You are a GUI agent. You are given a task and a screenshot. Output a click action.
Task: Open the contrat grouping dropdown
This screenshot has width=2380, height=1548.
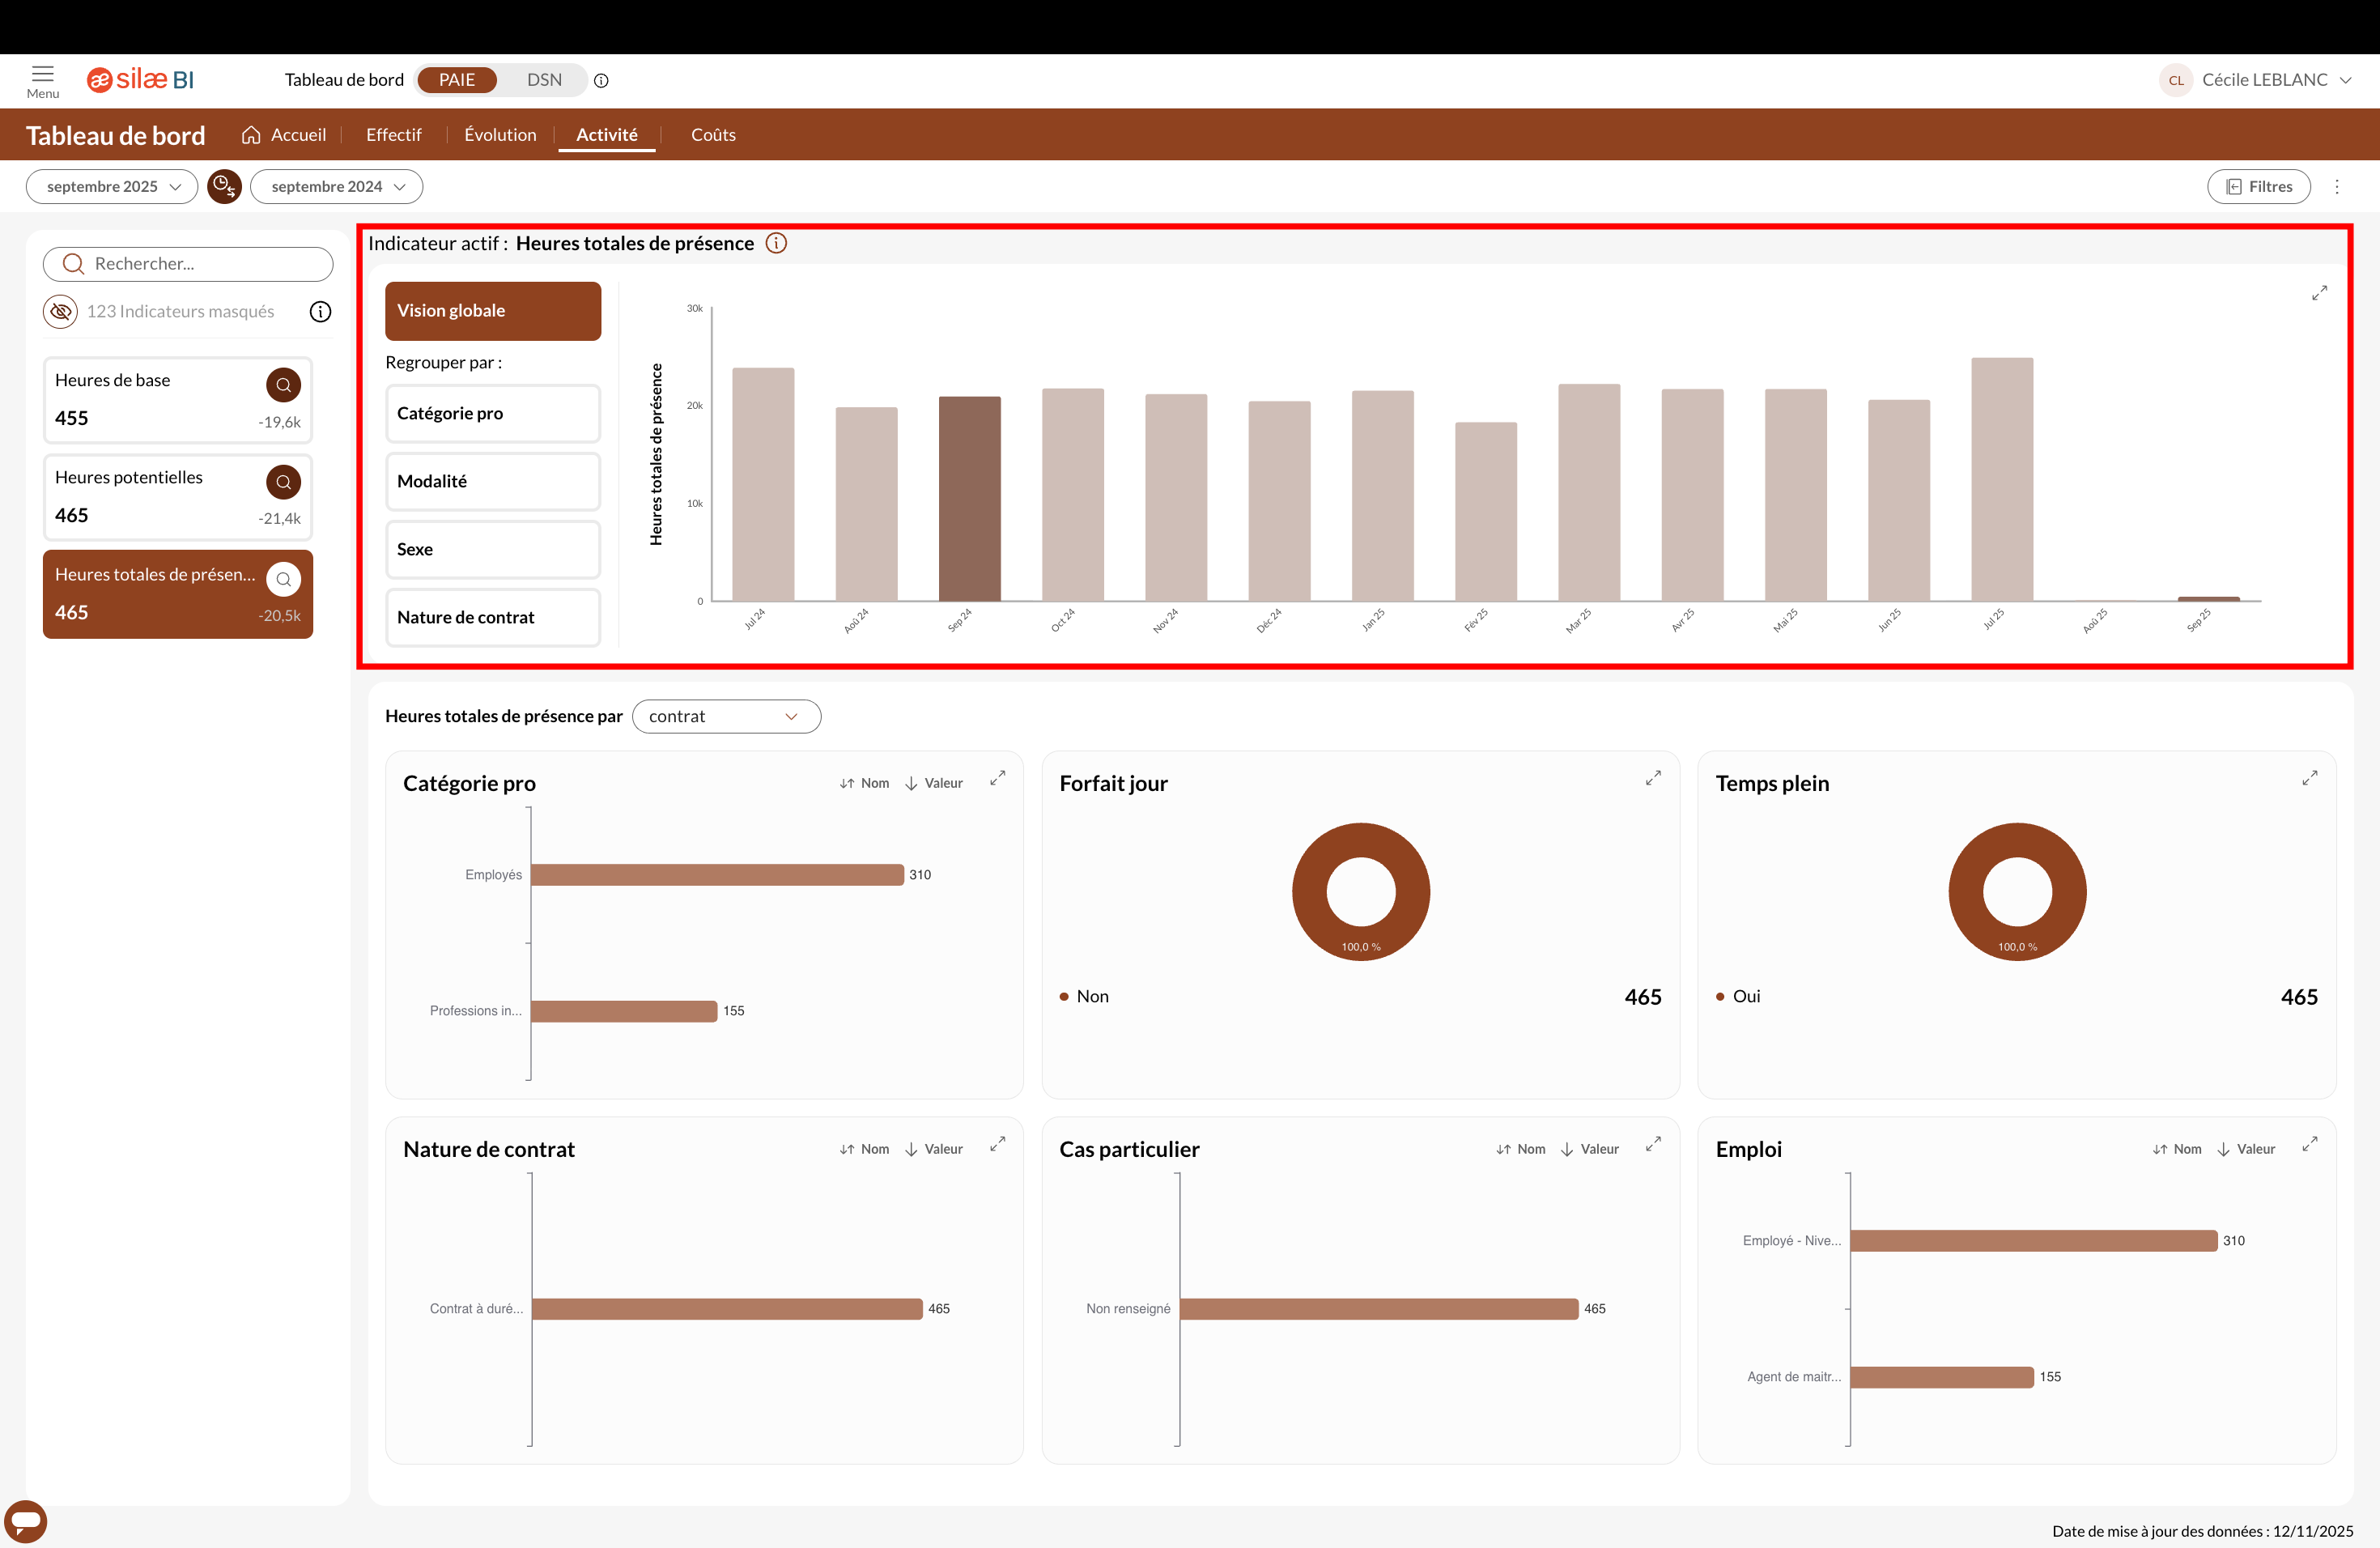pos(726,716)
